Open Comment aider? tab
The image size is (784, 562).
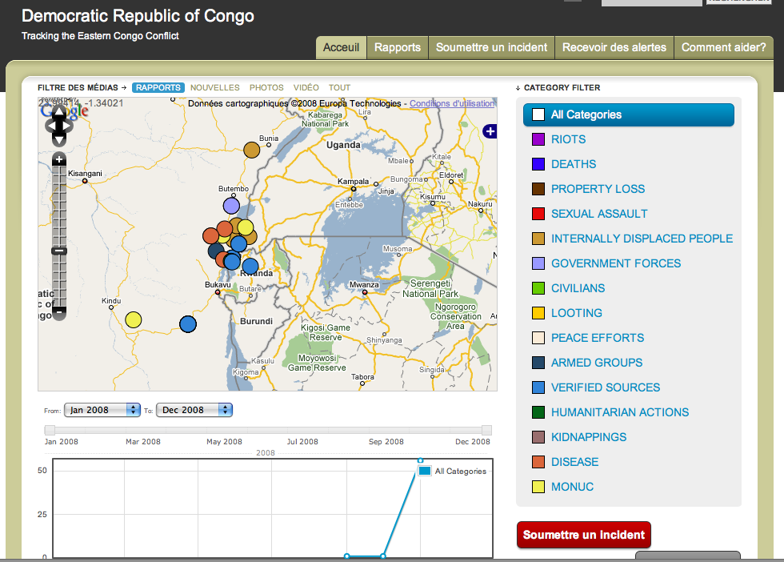(x=723, y=47)
